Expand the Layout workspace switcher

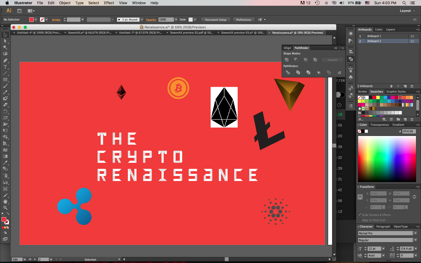407,11
